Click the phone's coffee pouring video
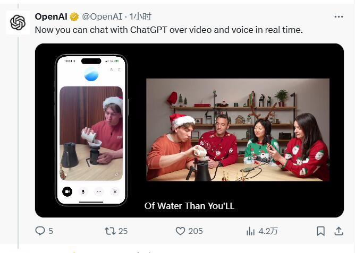The width and height of the screenshot is (355, 253). (91, 133)
